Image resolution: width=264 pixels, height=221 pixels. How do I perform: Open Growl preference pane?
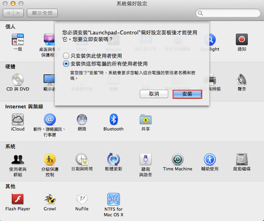[49, 199]
